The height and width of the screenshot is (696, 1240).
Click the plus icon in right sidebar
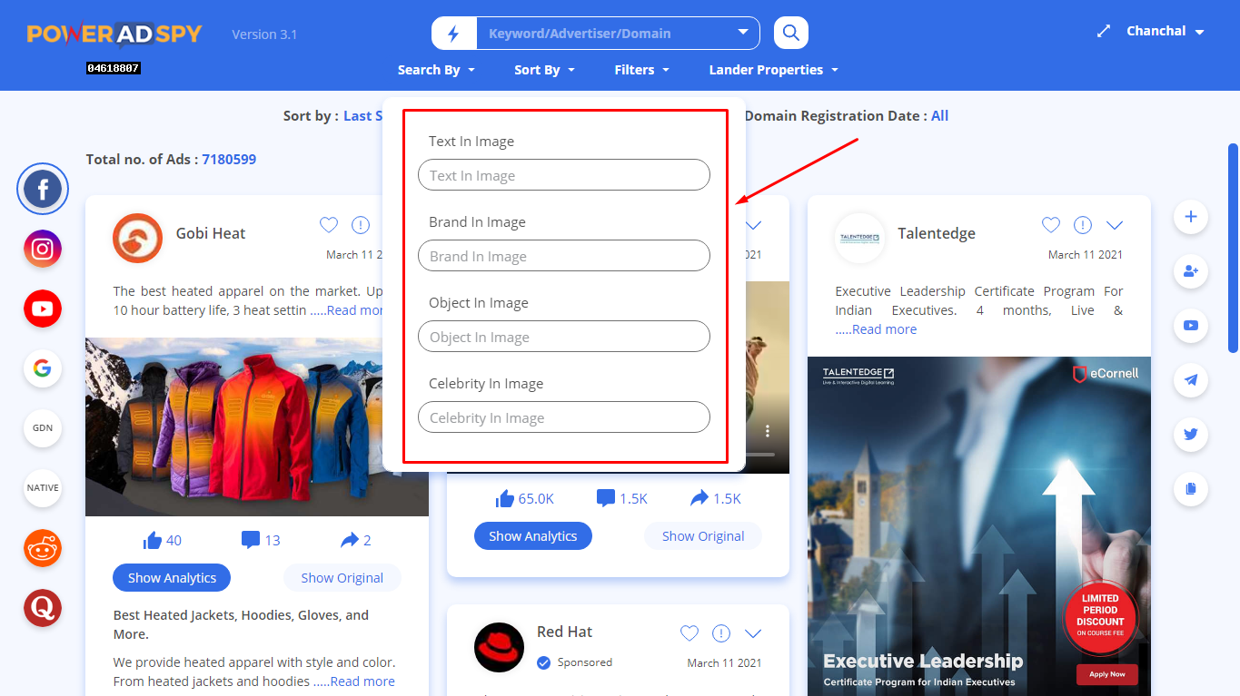coord(1191,217)
